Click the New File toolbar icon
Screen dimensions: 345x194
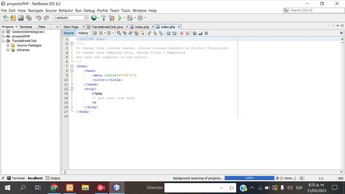coord(6,18)
